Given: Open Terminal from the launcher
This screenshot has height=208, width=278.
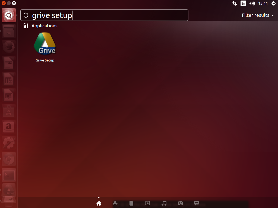Looking at the screenshot, I should coord(9,175).
